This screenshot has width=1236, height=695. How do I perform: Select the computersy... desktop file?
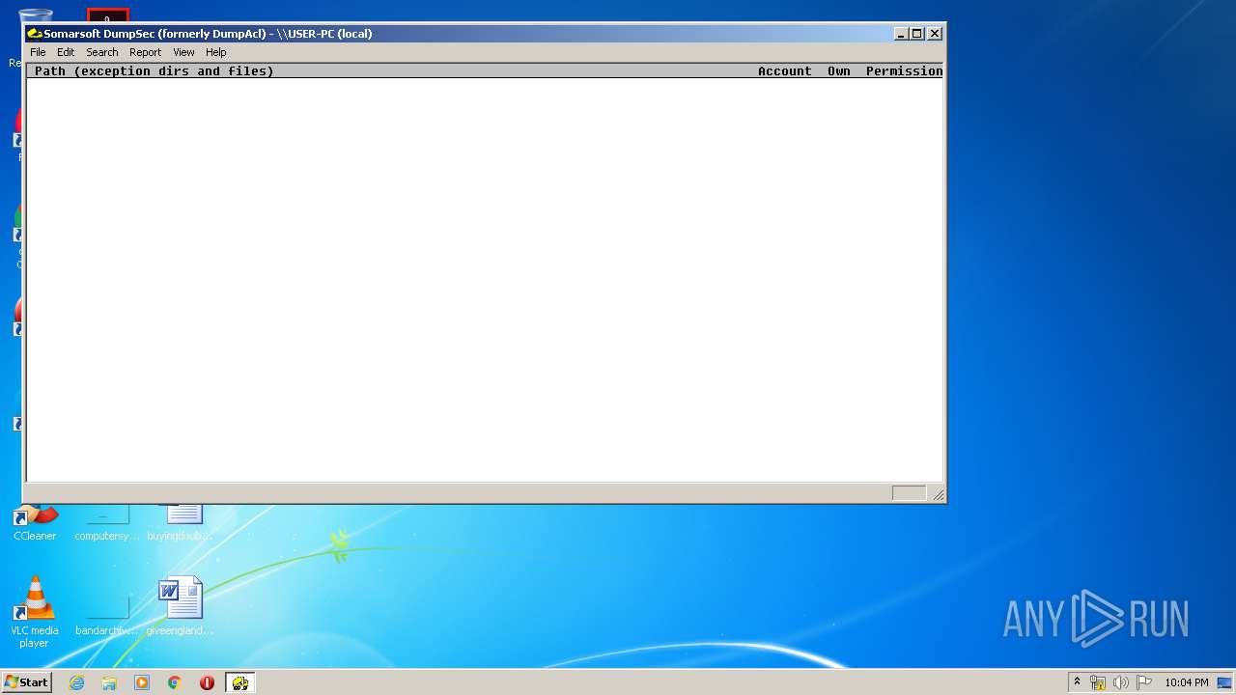[x=107, y=522]
